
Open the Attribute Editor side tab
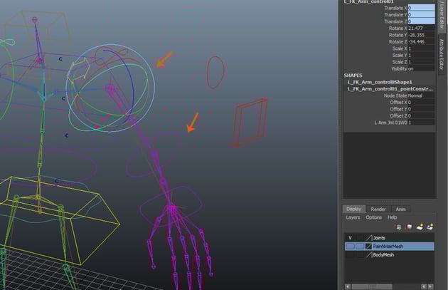pyautogui.click(x=441, y=55)
